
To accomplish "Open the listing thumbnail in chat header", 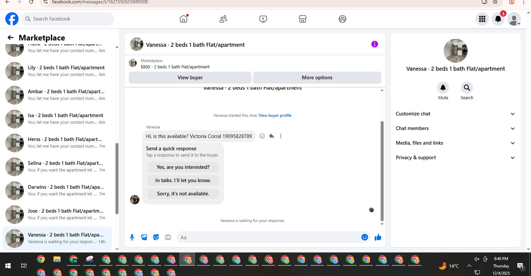I will click(137, 44).
